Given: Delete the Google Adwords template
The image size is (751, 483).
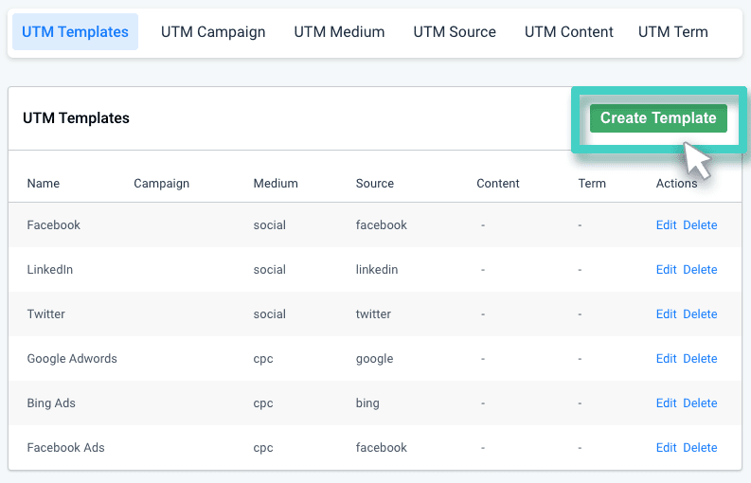Looking at the screenshot, I should pos(700,359).
